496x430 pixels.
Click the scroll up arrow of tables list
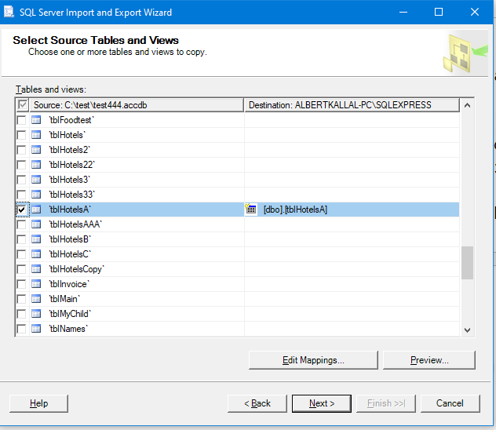467,105
